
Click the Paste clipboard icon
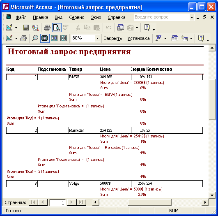point(97,28)
